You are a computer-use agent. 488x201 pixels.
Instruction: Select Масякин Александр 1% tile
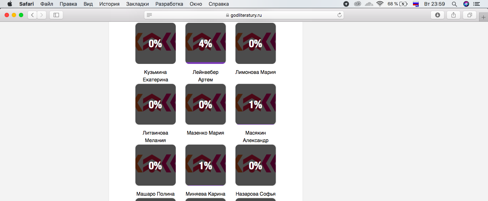[x=255, y=104]
